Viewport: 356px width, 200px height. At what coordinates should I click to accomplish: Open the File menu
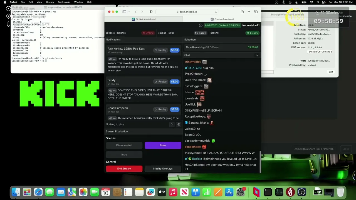pyautogui.click(x=23, y=2)
